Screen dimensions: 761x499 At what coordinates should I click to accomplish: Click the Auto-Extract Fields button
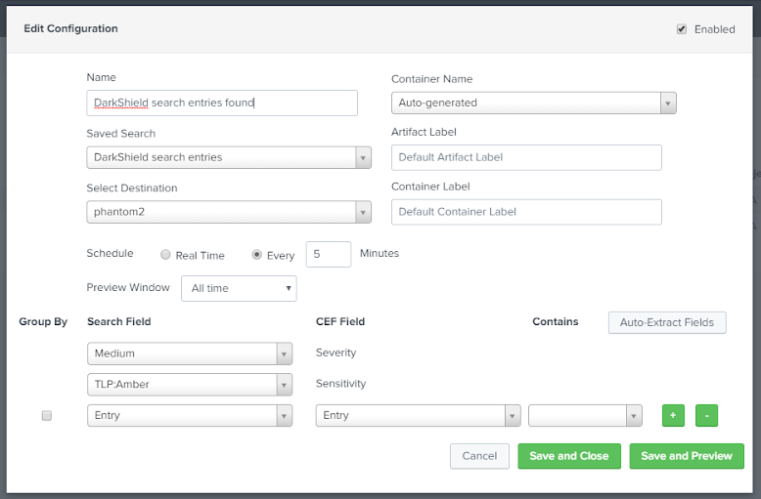tap(667, 322)
